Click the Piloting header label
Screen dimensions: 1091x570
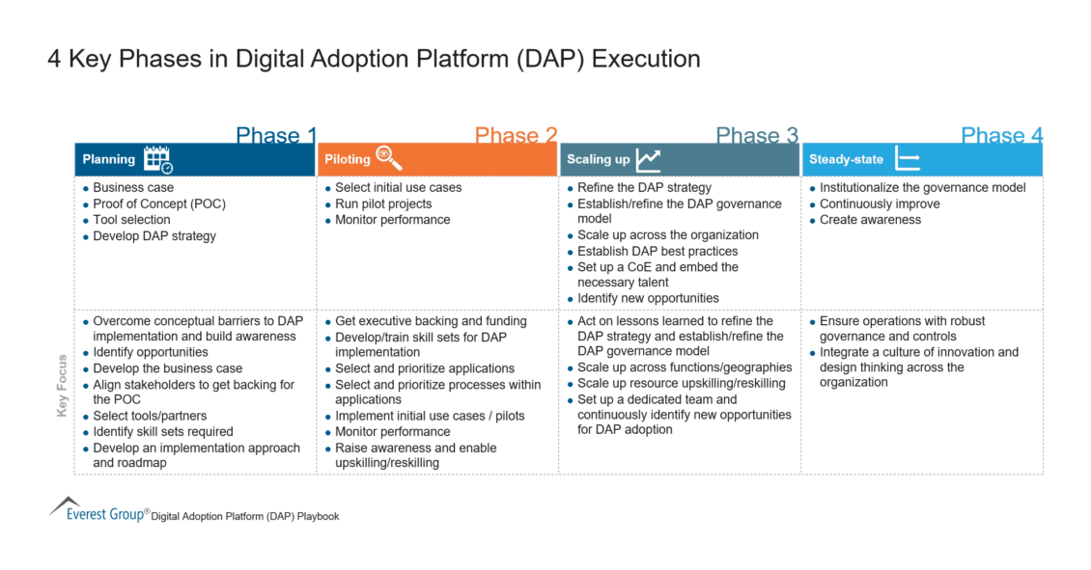[348, 160]
